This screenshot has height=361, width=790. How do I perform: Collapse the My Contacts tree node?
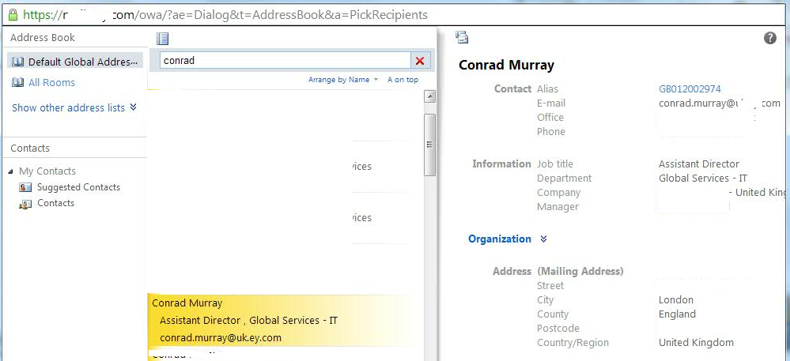[11, 171]
